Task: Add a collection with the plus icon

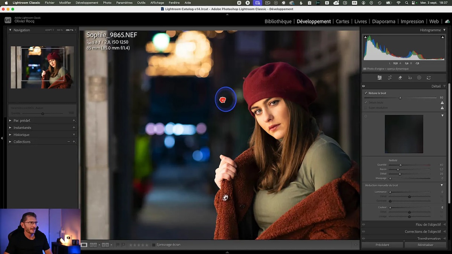Action: [74, 142]
